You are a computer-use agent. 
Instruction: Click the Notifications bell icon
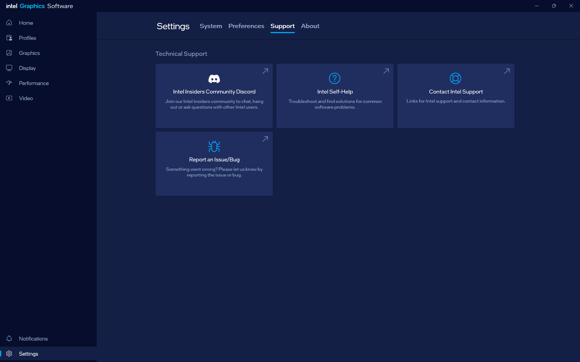point(9,338)
